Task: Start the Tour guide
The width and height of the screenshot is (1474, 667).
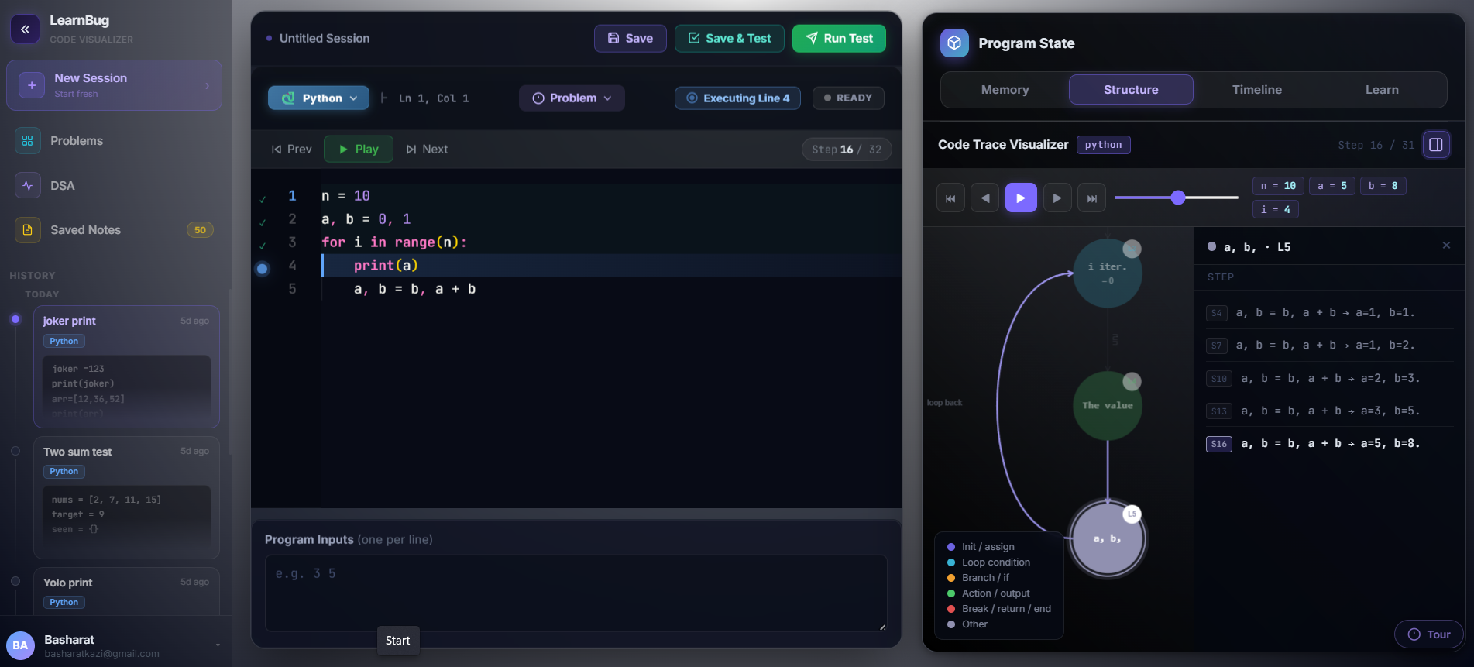Action: 1428,634
